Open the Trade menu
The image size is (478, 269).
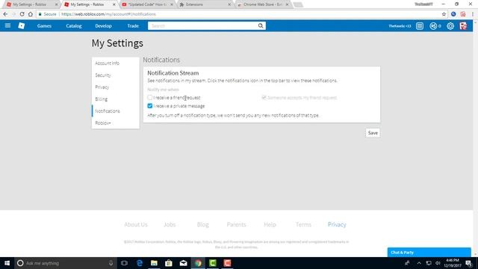pyautogui.click(x=133, y=26)
